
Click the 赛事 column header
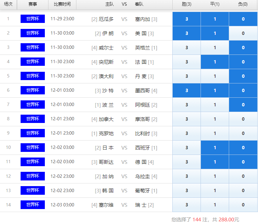point(33,4)
